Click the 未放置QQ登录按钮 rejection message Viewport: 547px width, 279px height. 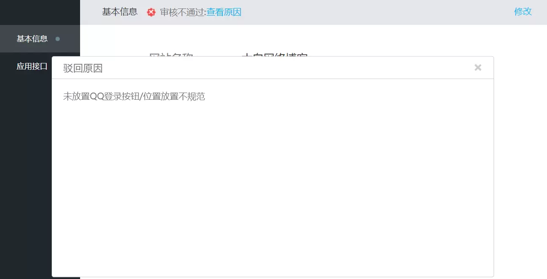point(134,96)
